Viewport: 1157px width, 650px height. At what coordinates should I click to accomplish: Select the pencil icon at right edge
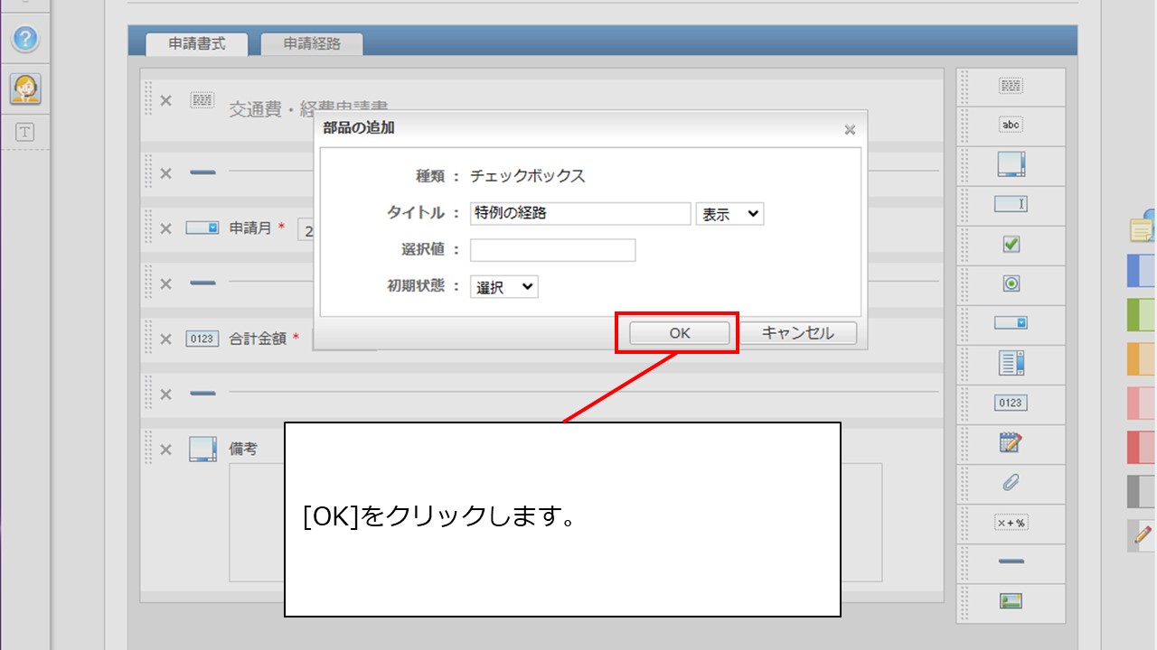(1143, 534)
